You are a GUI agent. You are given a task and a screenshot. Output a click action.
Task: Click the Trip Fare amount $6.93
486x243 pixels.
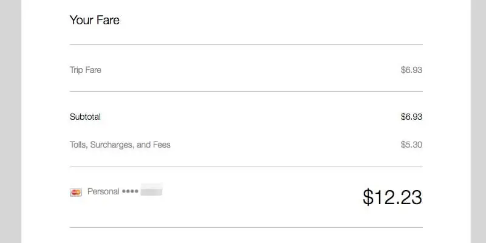[411, 70]
